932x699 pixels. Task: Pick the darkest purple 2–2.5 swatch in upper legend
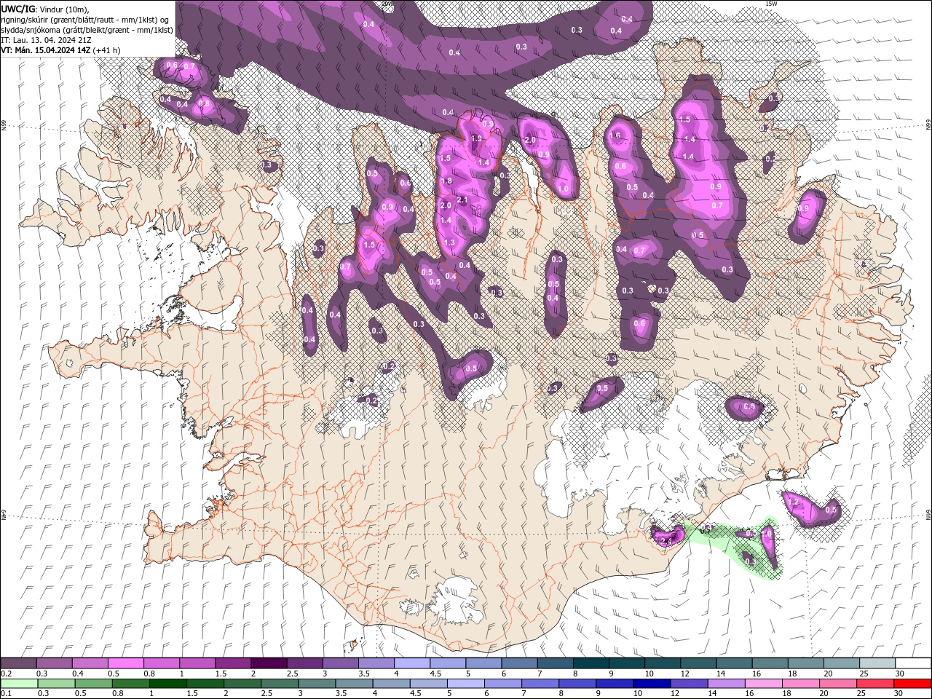coord(269,663)
